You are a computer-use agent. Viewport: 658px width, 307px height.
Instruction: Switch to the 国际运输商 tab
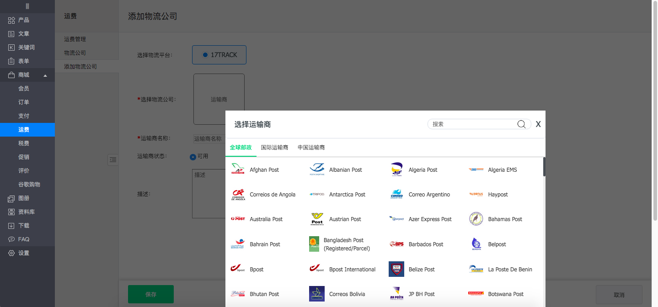274,147
